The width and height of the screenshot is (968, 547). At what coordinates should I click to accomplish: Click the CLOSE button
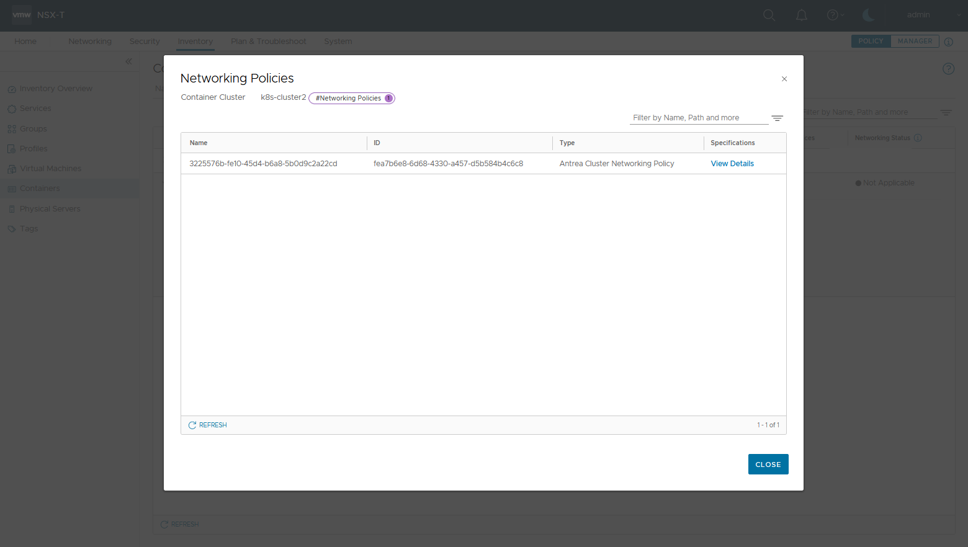coord(768,465)
